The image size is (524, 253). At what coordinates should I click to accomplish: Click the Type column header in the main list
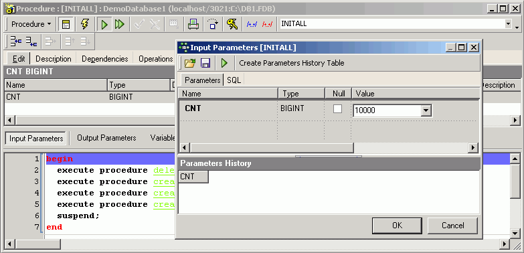(x=139, y=85)
